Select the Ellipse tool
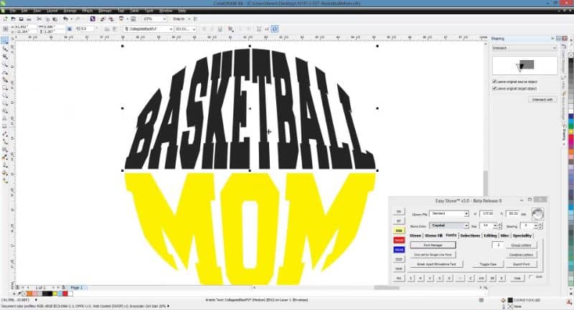Image resolution: width=574 pixels, height=310 pixels. pos(5,95)
